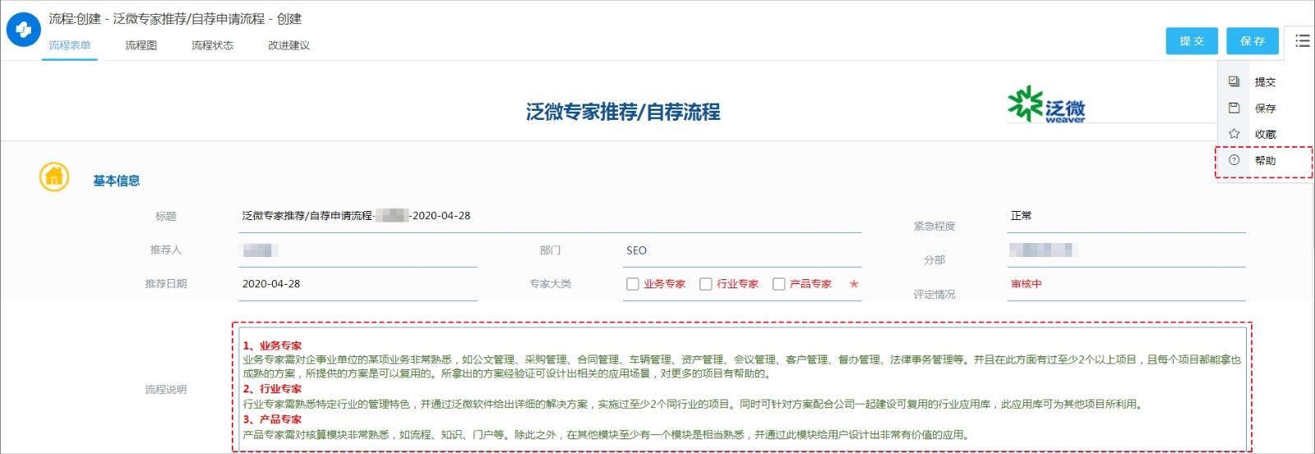
Task: Open the list menu icon beside Save
Action: tap(1302, 40)
